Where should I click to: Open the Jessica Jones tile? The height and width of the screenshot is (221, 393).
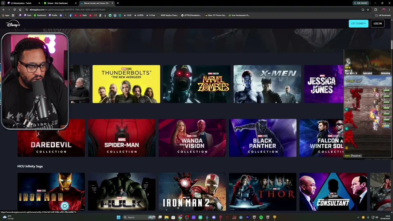(x=324, y=84)
